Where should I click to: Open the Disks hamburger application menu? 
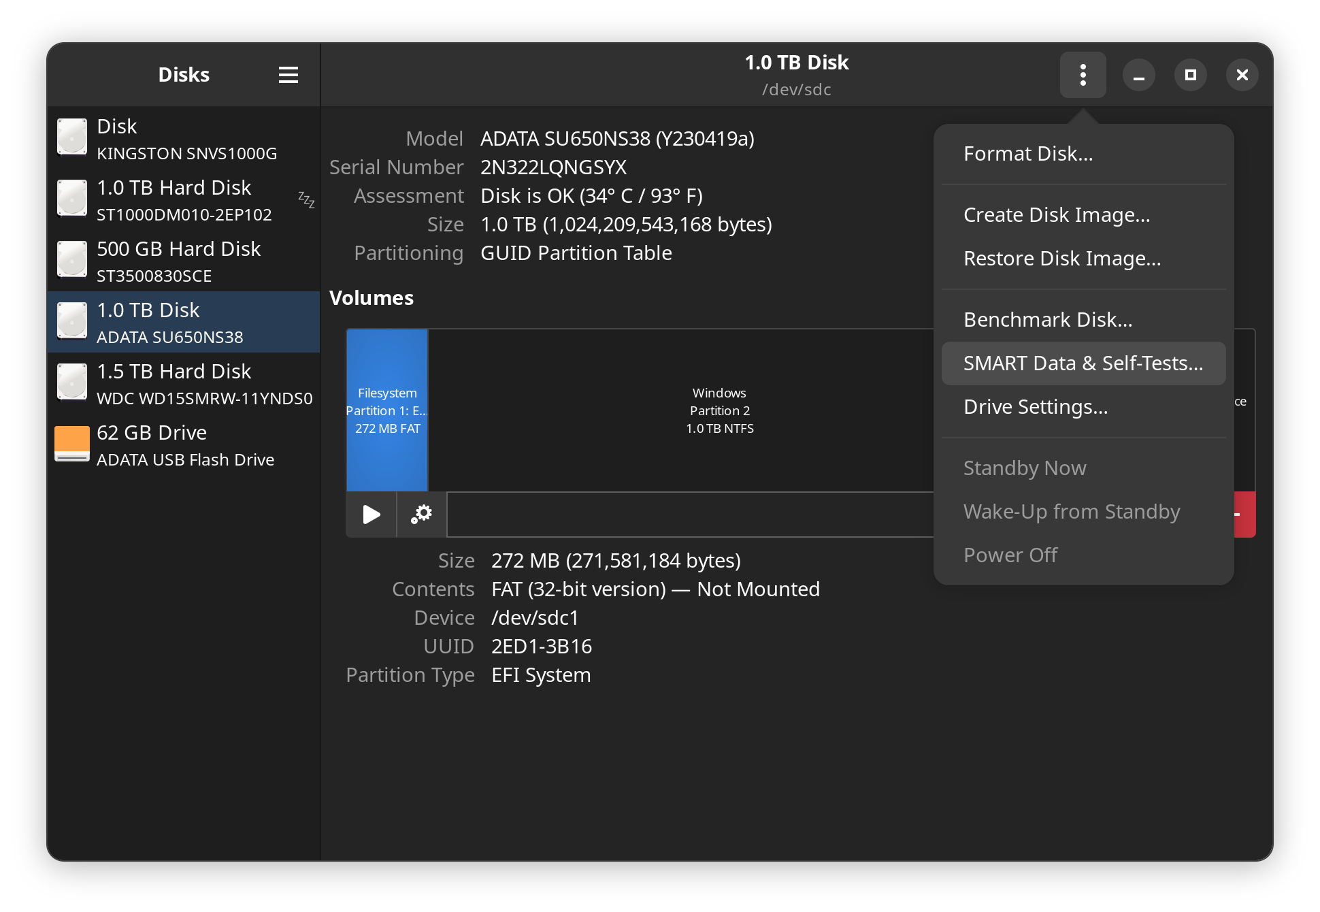288,75
